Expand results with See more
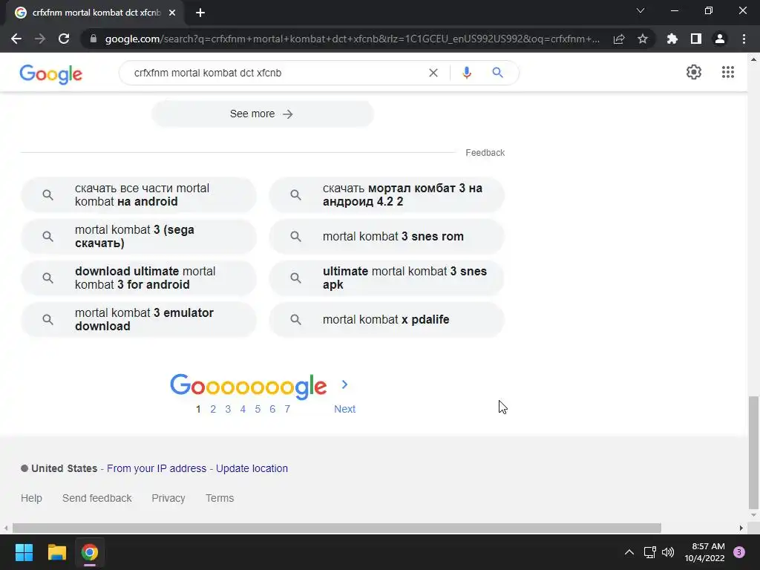This screenshot has height=570, width=760. pos(262,114)
